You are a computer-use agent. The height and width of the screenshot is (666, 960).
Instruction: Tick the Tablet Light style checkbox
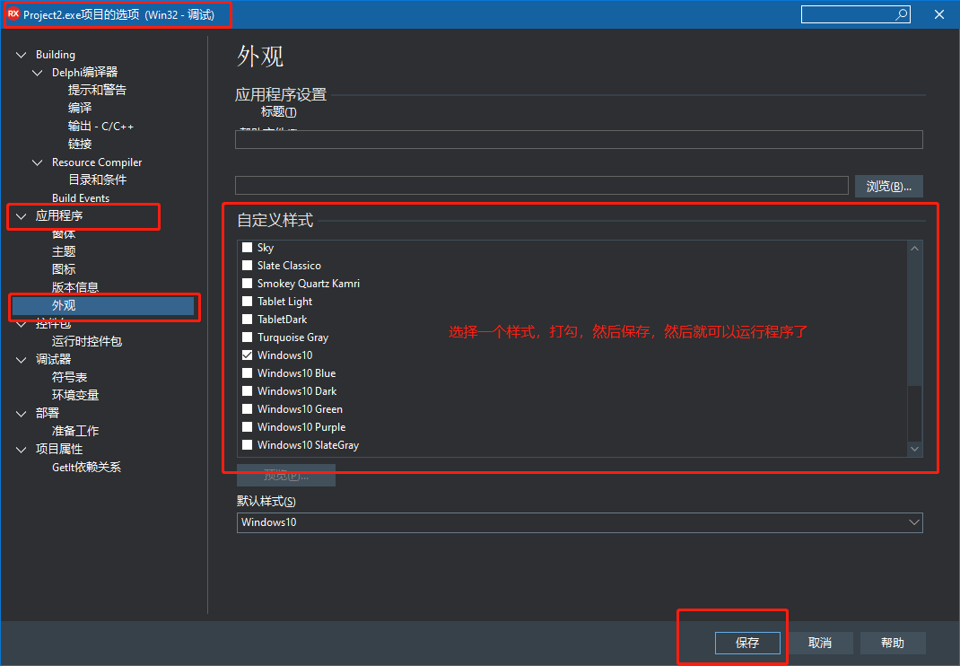pyautogui.click(x=248, y=302)
